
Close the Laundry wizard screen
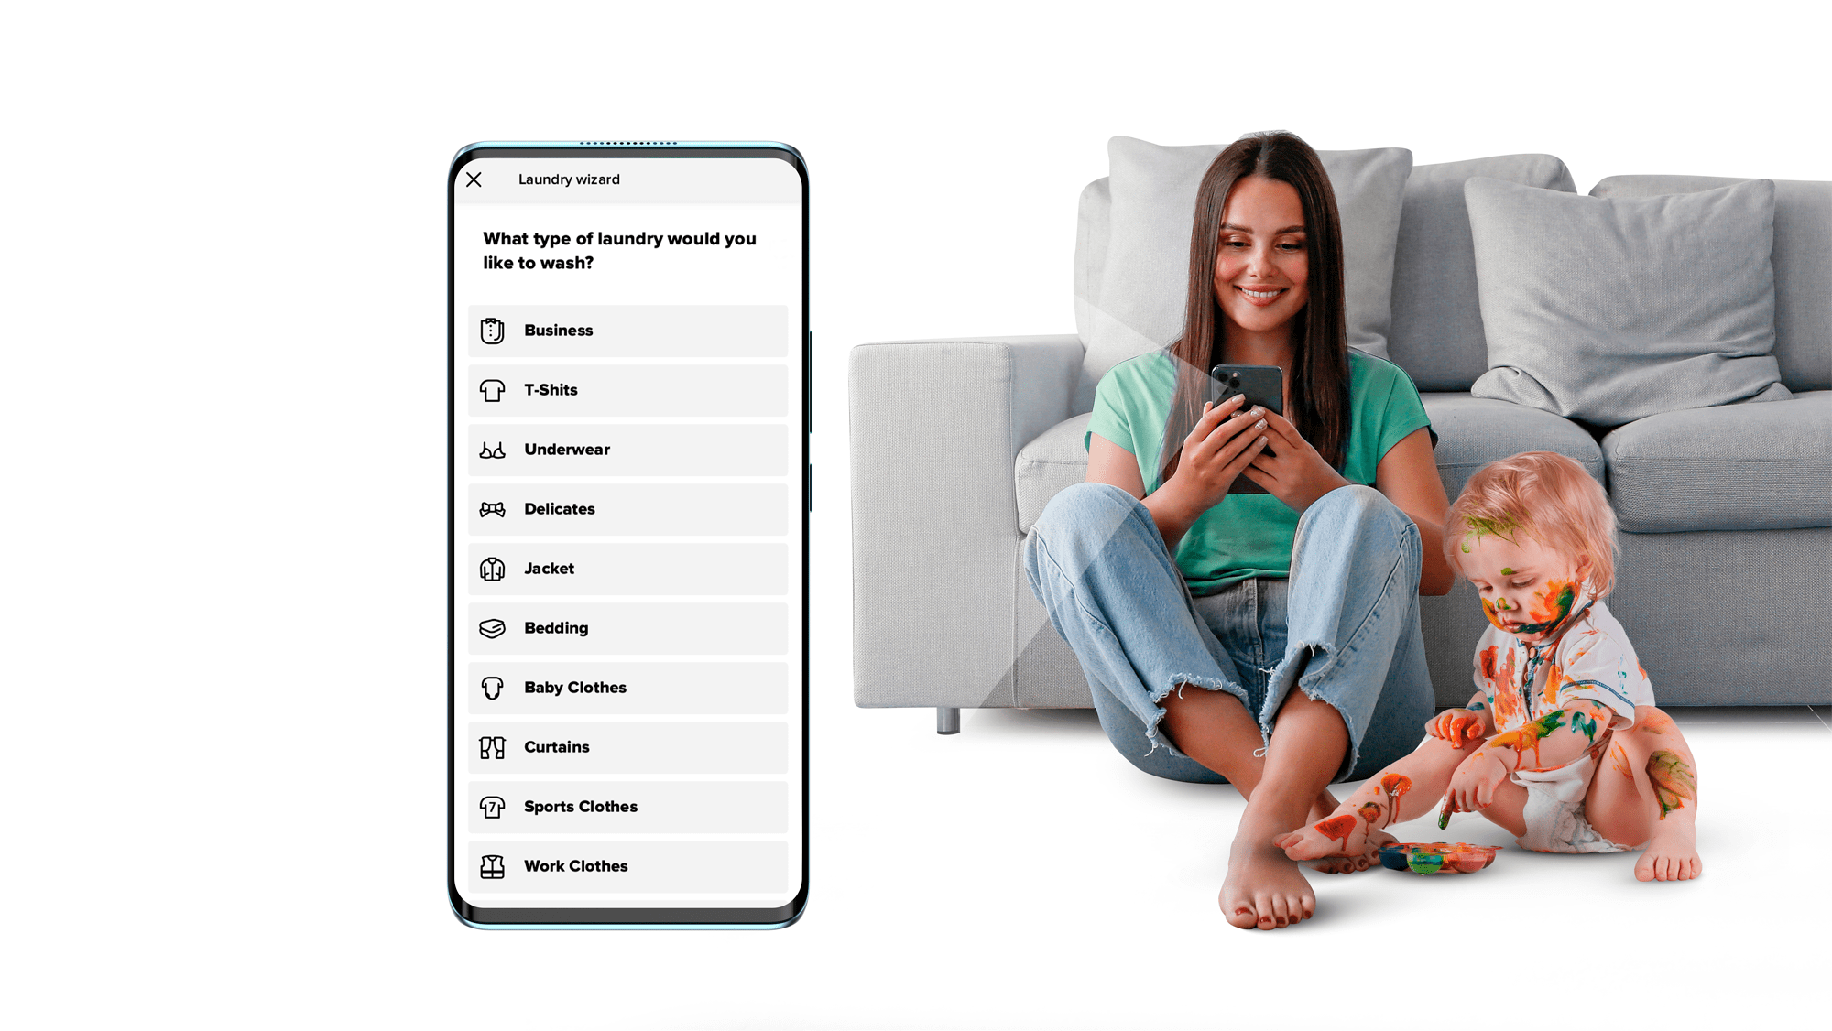(x=474, y=178)
